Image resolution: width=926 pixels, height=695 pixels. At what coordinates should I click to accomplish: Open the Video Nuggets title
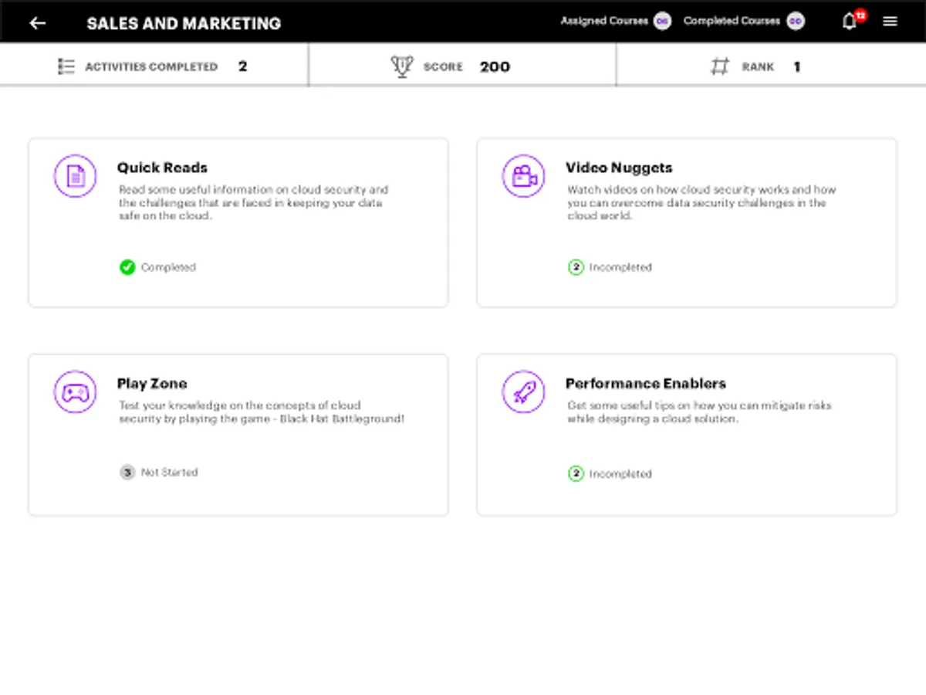pyautogui.click(x=619, y=168)
